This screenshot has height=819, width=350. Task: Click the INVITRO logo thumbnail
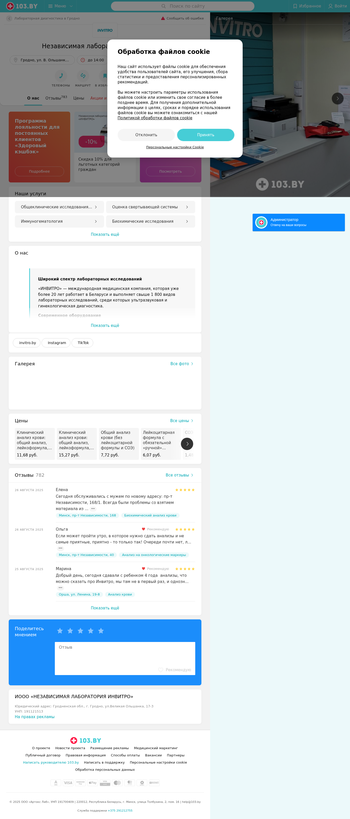(x=105, y=31)
